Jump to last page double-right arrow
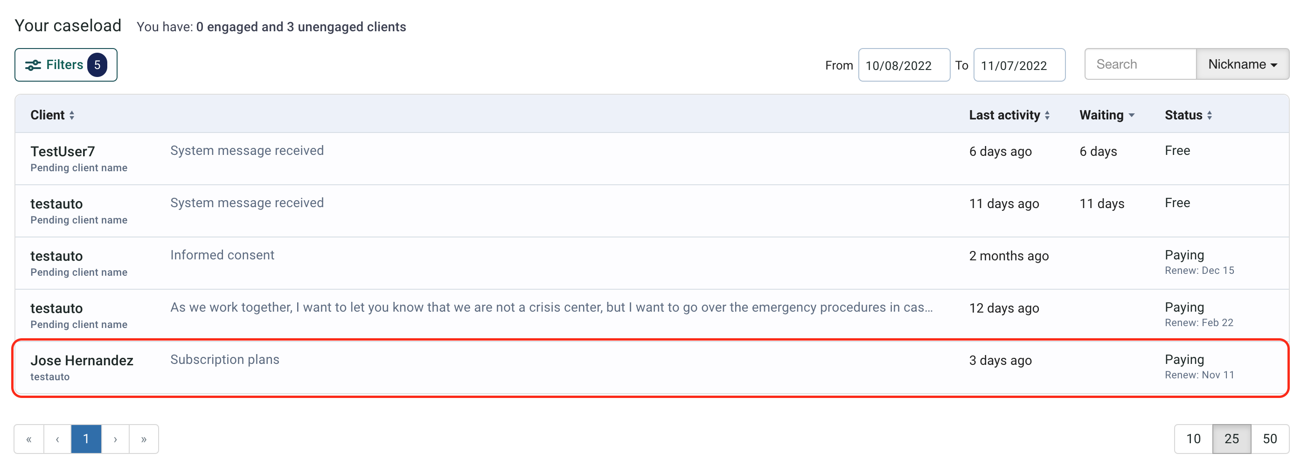1308x474 pixels. point(144,439)
